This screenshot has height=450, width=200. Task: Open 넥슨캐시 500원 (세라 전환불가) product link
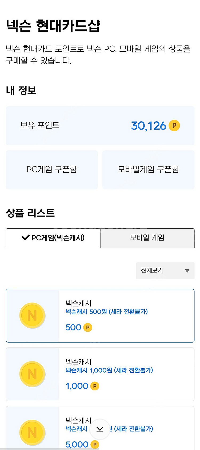(106, 312)
